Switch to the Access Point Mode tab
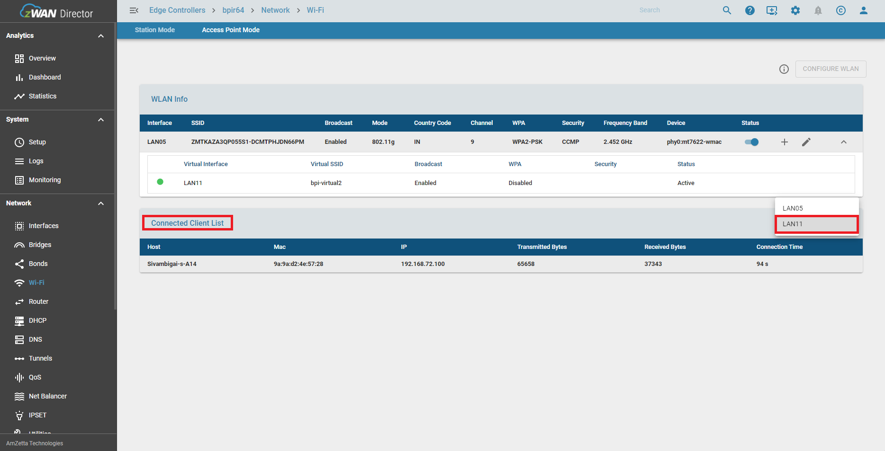 click(231, 30)
